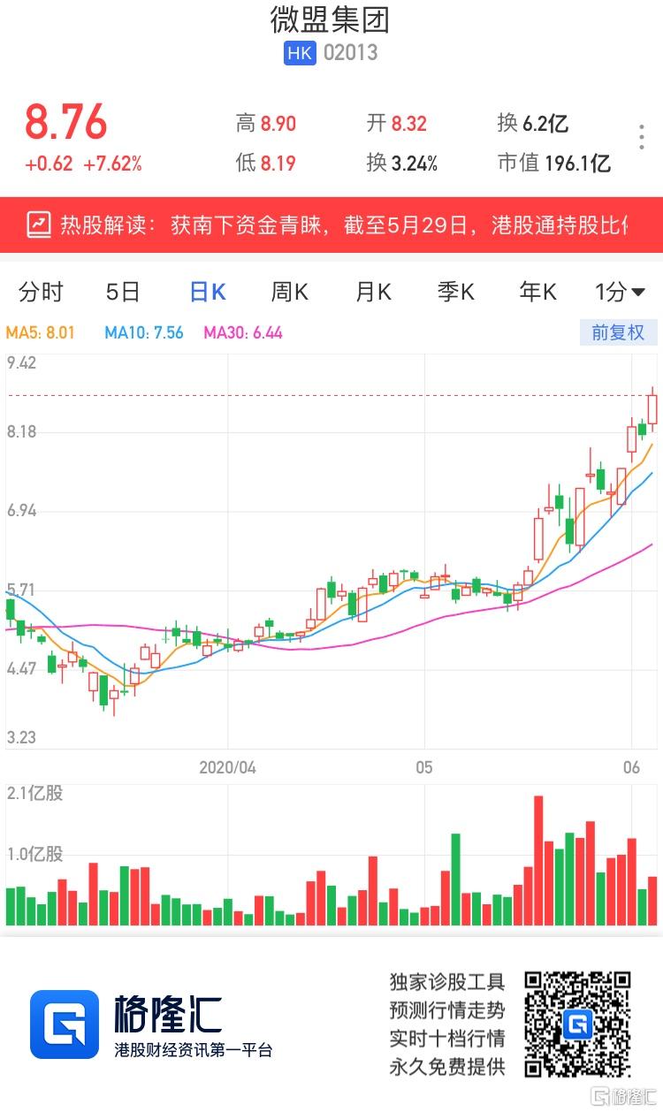Tap the latest candlestick on the chart

[652, 409]
